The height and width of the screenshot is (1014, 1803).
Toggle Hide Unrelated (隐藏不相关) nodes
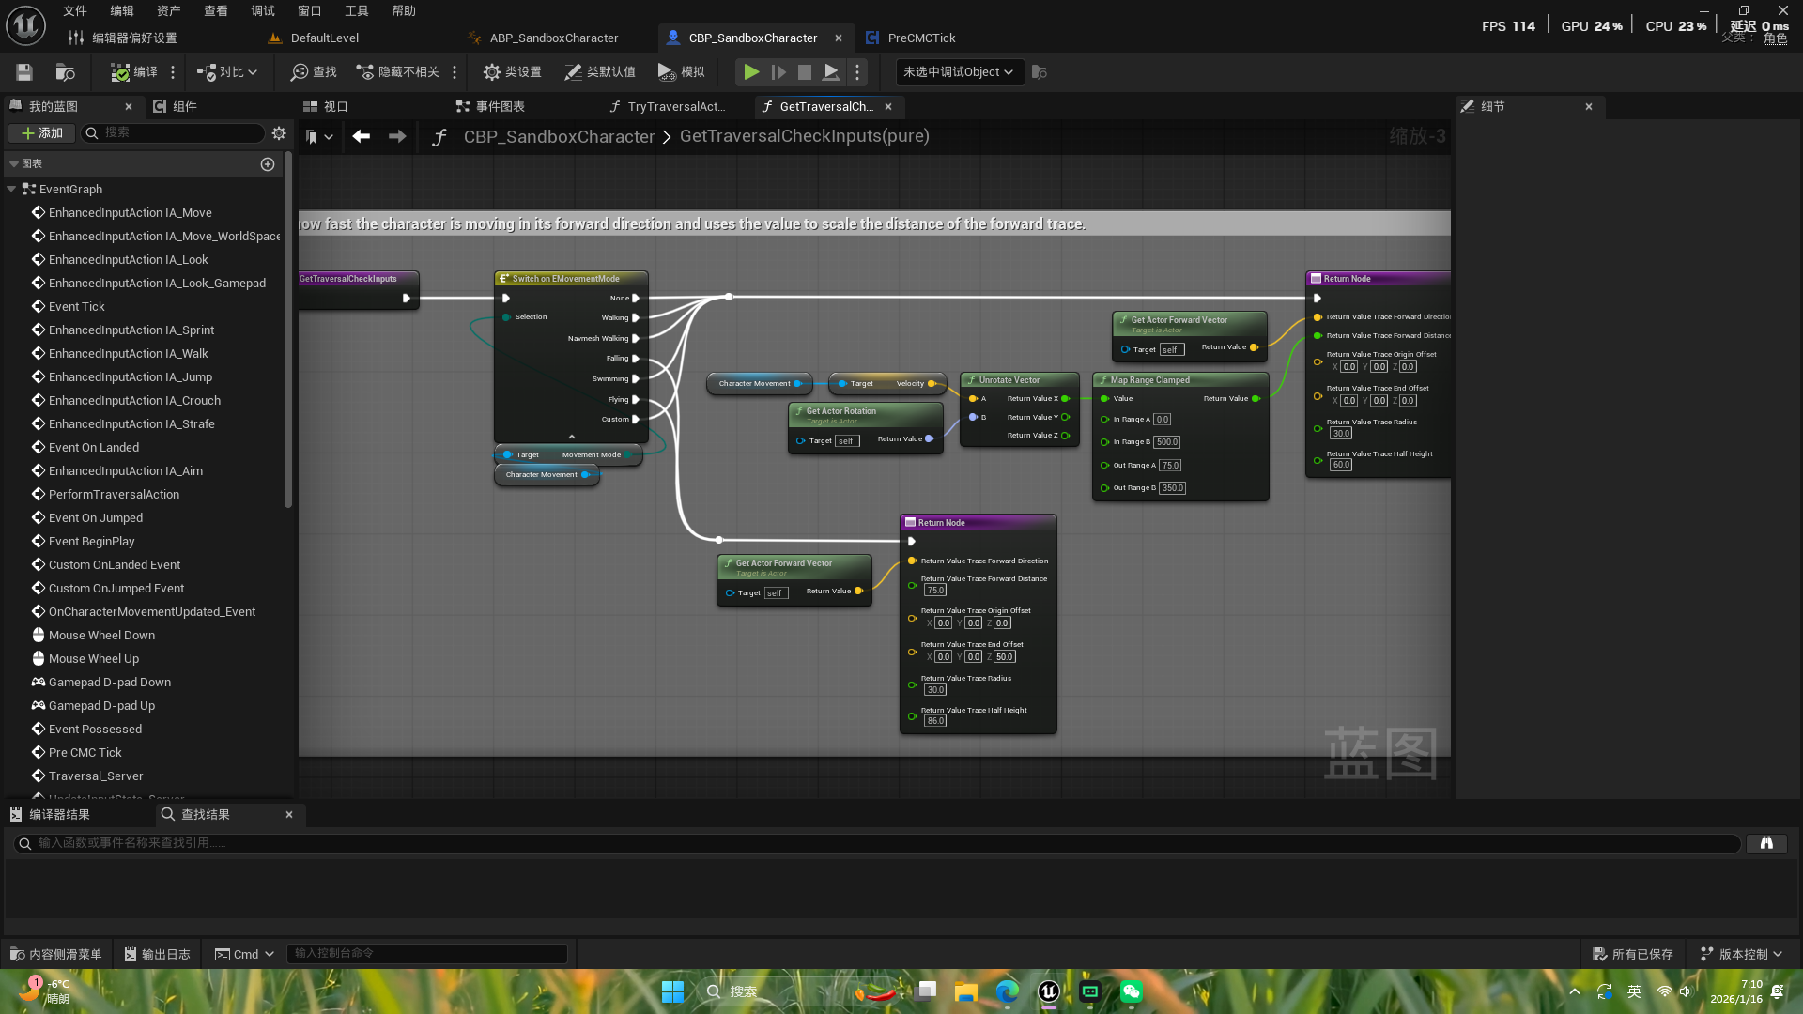click(x=397, y=72)
